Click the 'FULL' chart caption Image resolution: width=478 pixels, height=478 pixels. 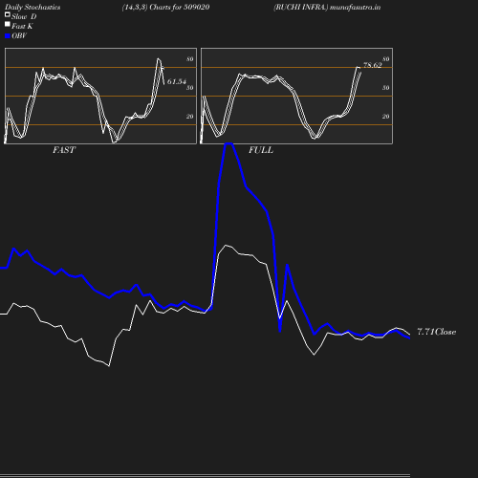click(x=261, y=150)
